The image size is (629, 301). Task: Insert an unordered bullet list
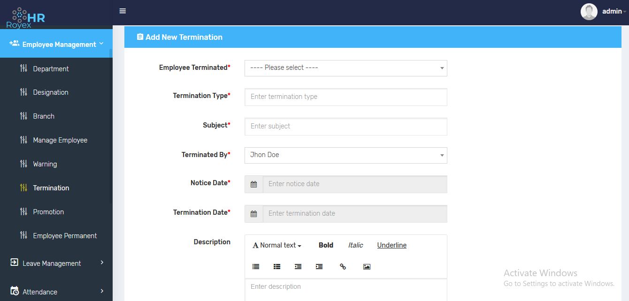point(256,266)
